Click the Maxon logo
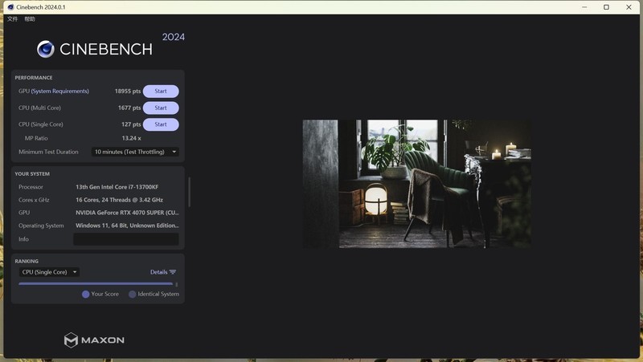643x362 pixels. pos(94,340)
